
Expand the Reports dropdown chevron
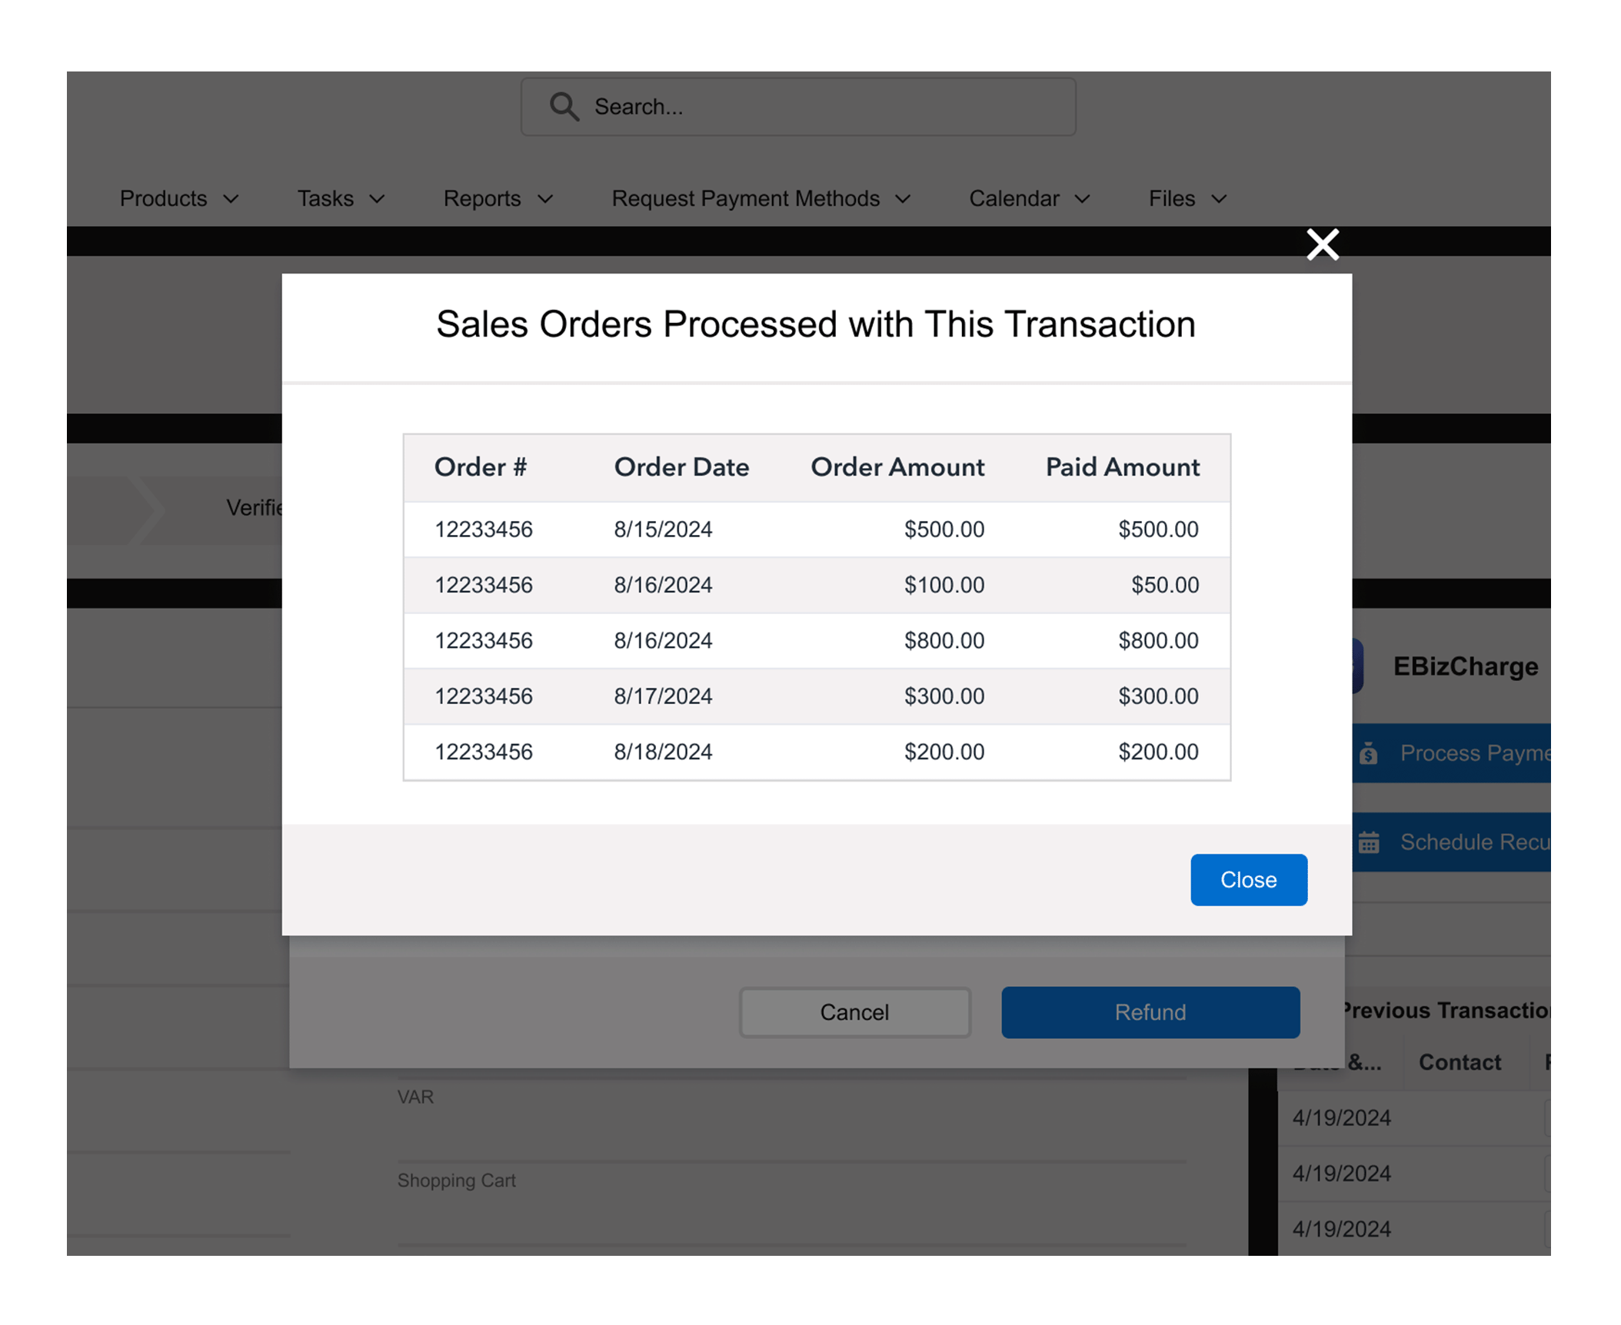coord(545,199)
